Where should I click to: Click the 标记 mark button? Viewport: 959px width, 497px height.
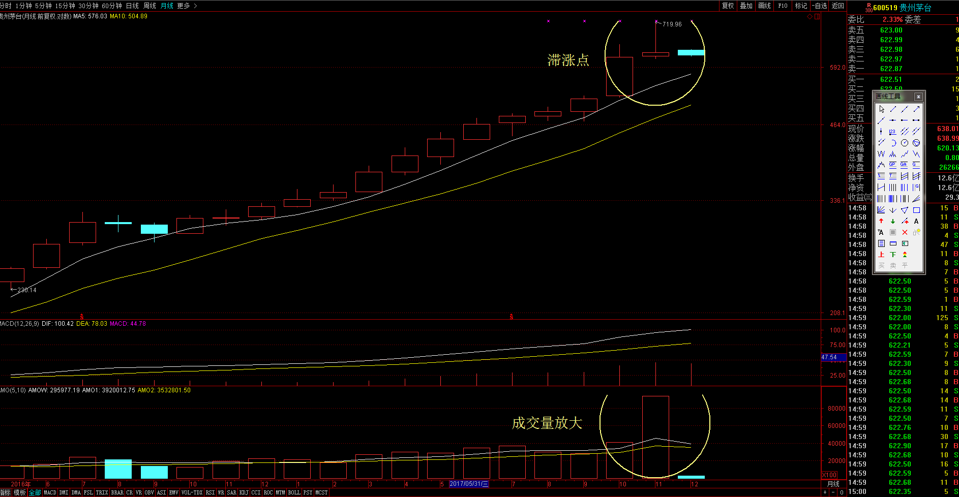click(x=801, y=6)
